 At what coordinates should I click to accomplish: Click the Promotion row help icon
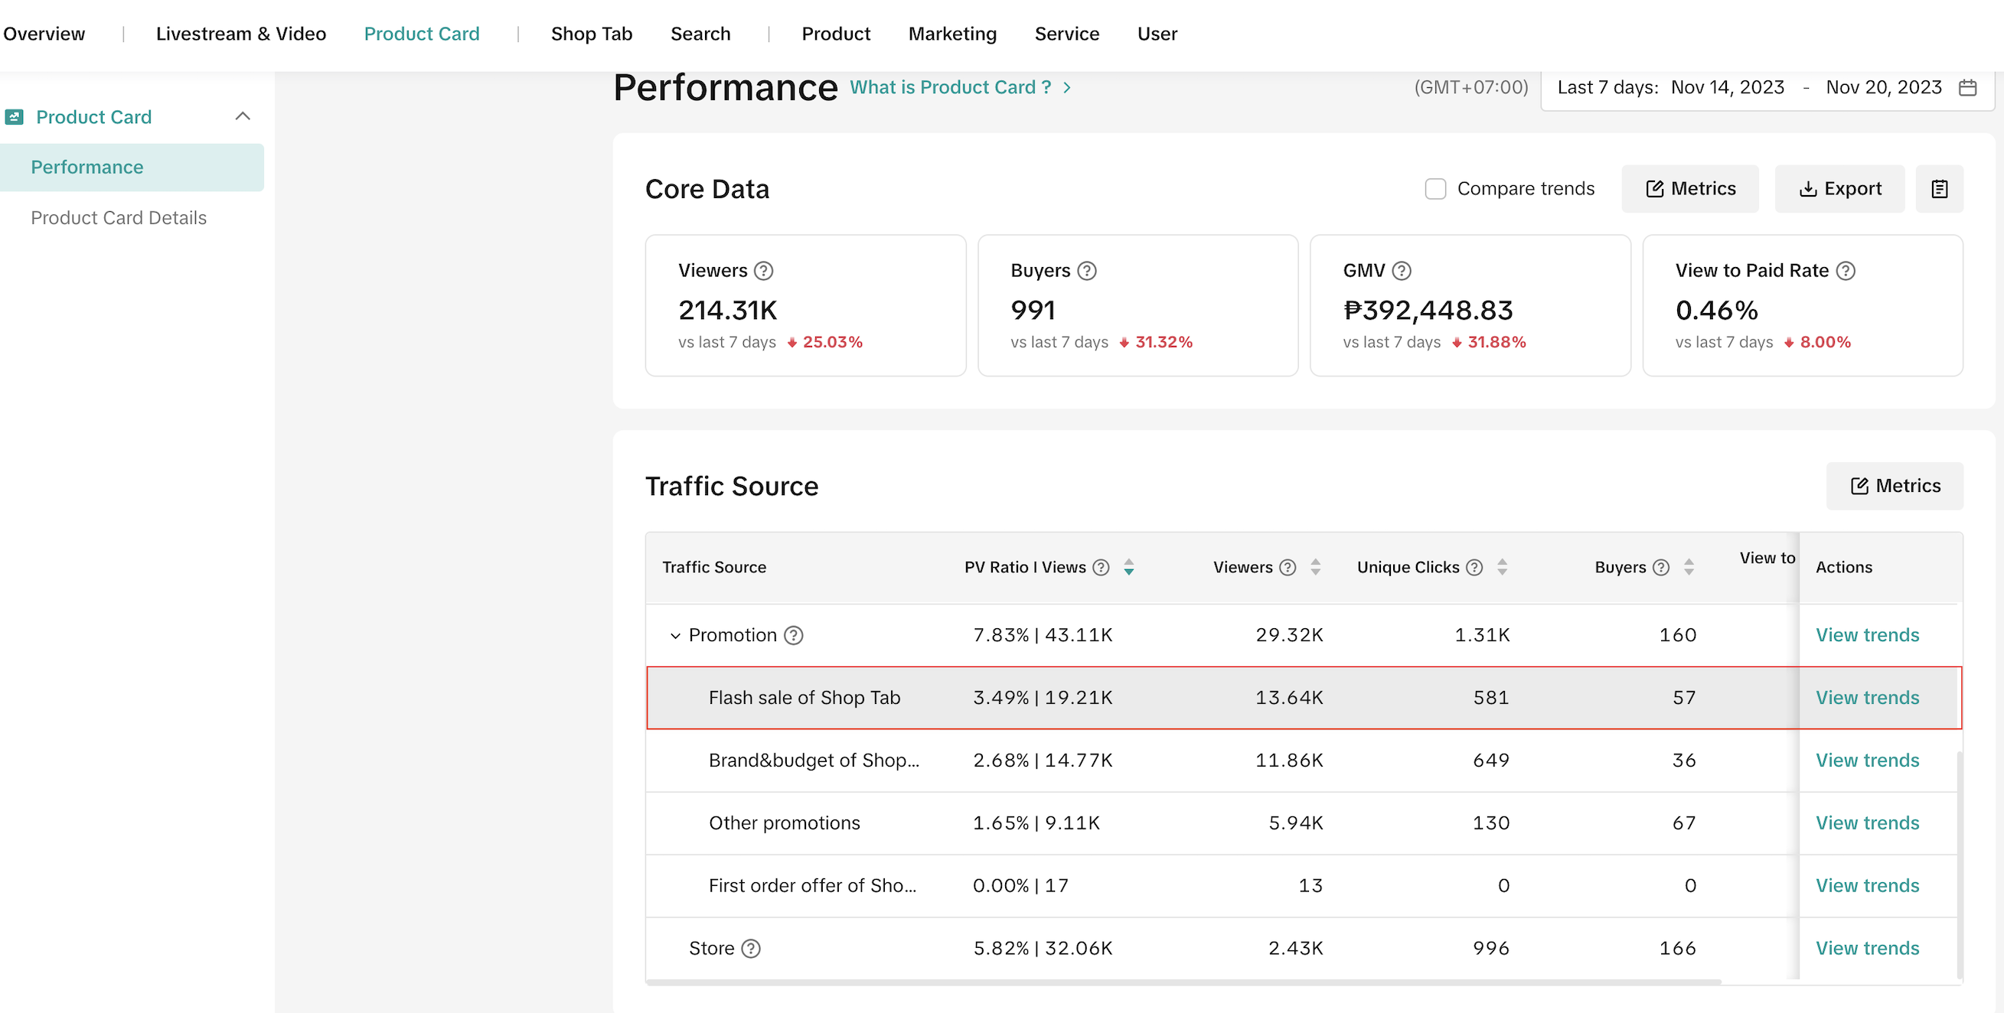(x=793, y=635)
